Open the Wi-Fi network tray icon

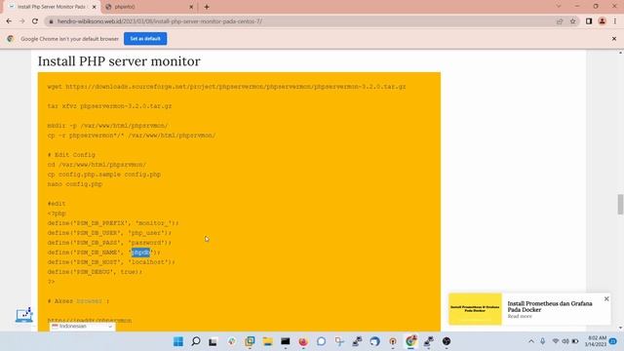(556, 341)
